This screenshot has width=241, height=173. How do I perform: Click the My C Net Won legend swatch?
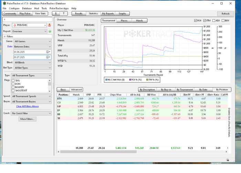click(106, 80)
